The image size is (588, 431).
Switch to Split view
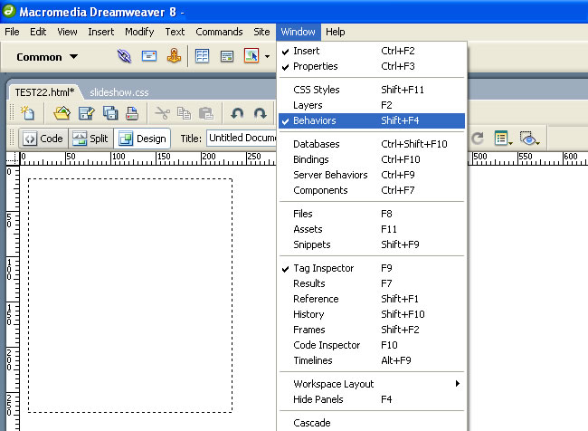tap(90, 139)
